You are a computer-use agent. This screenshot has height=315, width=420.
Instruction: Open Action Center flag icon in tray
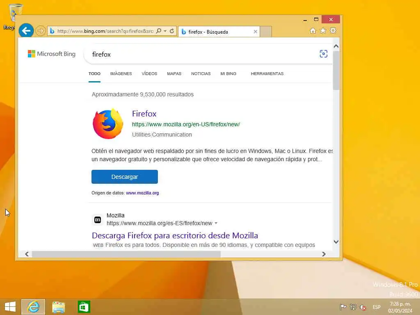[x=343, y=307]
